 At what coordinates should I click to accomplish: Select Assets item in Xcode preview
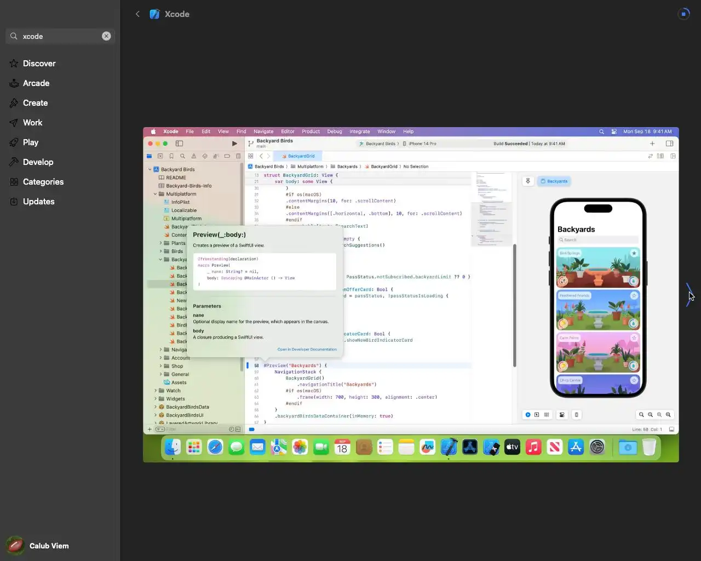coord(175,382)
